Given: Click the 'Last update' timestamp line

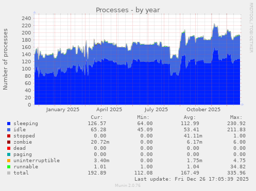Looking at the screenshot, I should coord(192,179).
